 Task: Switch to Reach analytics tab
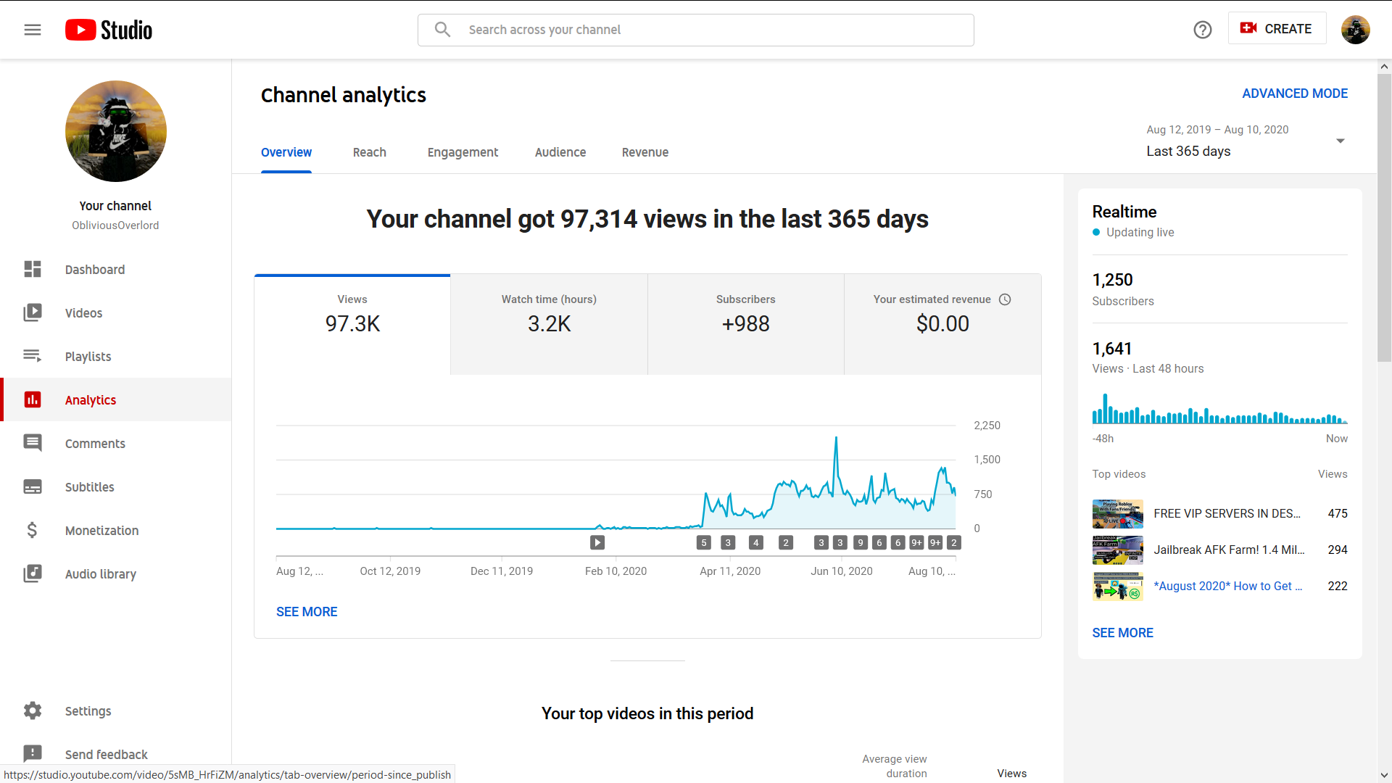click(x=370, y=152)
